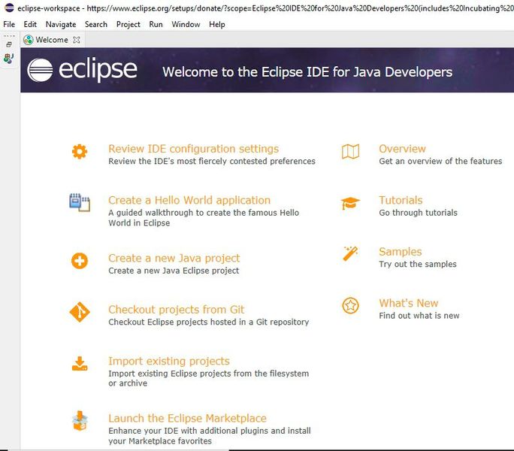This screenshot has height=451, width=514.
Task: Click 'Checkout Eclipse projects hosted in a Git repository' text
Action: tap(208, 322)
